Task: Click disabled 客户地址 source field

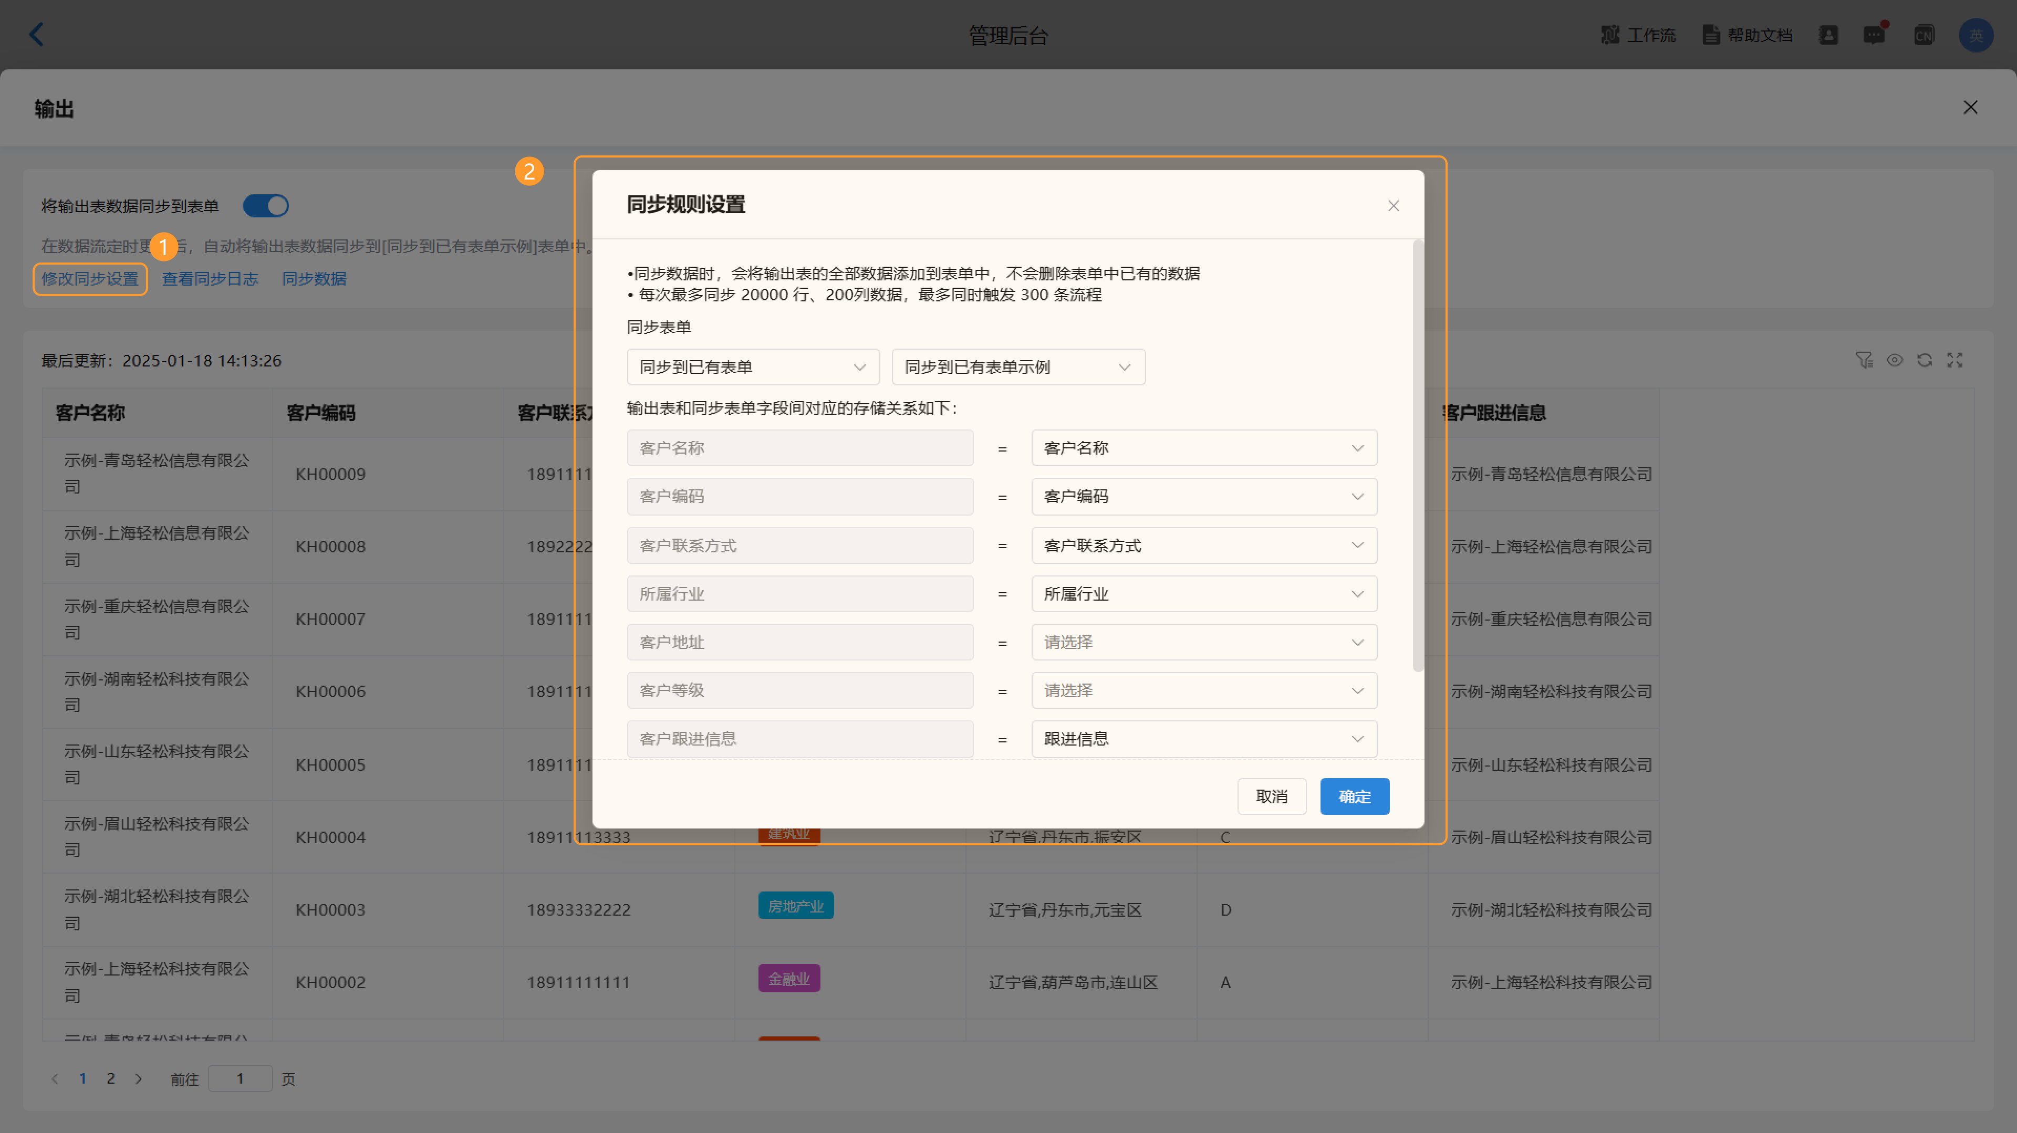Action: (x=799, y=643)
